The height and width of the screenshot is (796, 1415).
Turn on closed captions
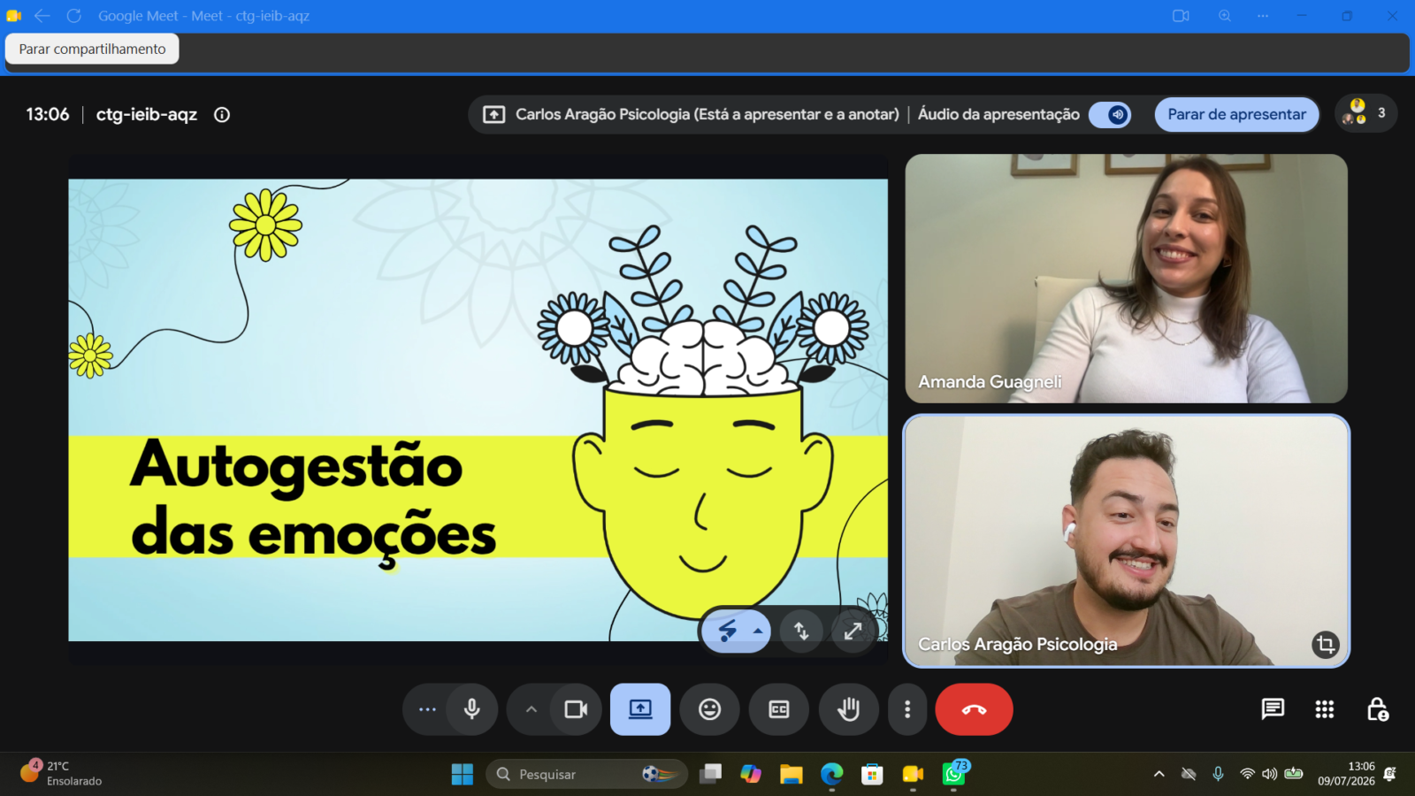[779, 709]
